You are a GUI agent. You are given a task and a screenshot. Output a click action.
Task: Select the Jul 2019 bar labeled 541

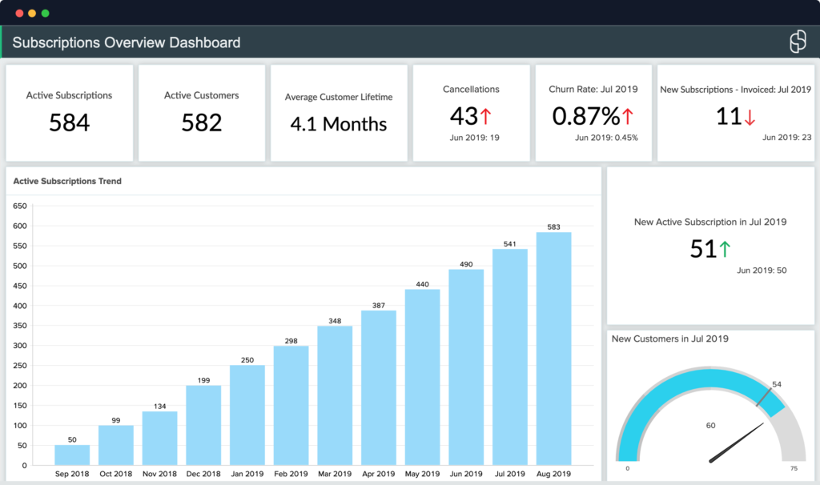coord(510,357)
